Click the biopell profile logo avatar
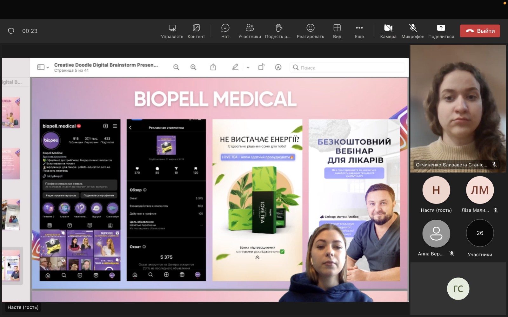The width and height of the screenshot is (508, 317). [51, 140]
